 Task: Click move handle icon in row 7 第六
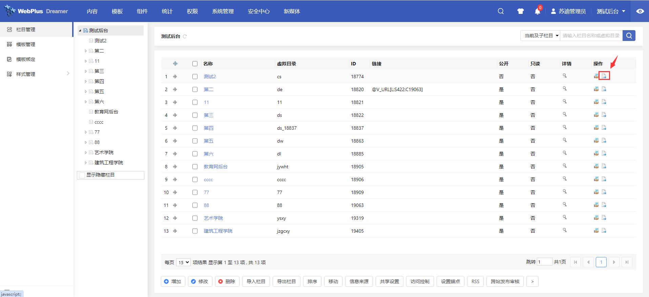pyautogui.click(x=175, y=154)
